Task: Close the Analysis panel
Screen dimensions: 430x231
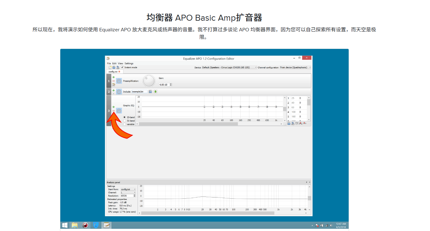Action: 309,182
